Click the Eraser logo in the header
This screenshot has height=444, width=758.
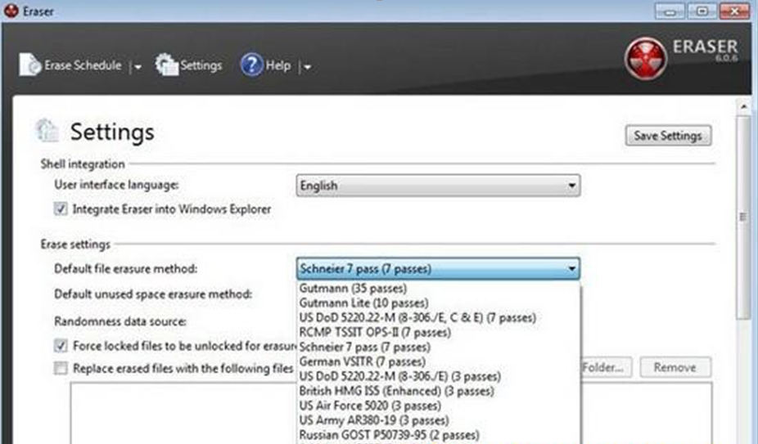coord(645,58)
